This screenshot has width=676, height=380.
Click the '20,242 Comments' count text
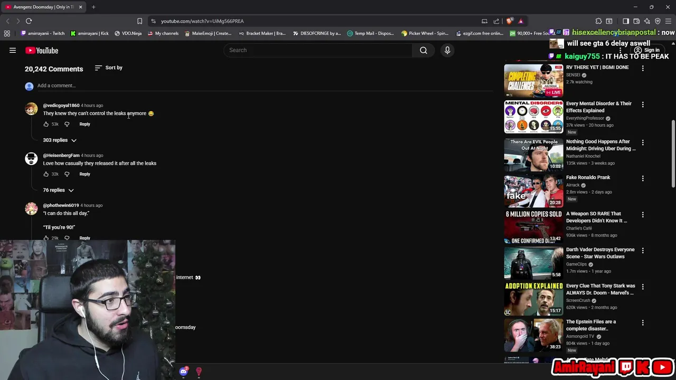(x=54, y=69)
